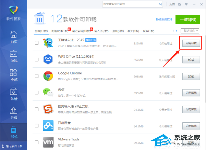The width and height of the screenshot is (206, 150).
Task: Tick the VMware Tools checkbox
Action: pyautogui.click(x=37, y=142)
